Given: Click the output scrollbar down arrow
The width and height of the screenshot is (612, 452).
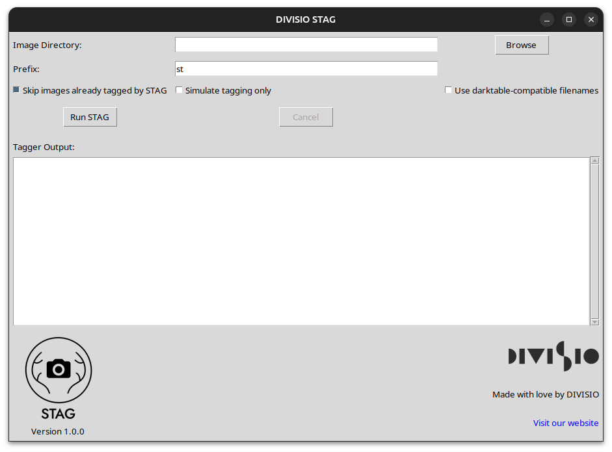Looking at the screenshot, I should [595, 322].
